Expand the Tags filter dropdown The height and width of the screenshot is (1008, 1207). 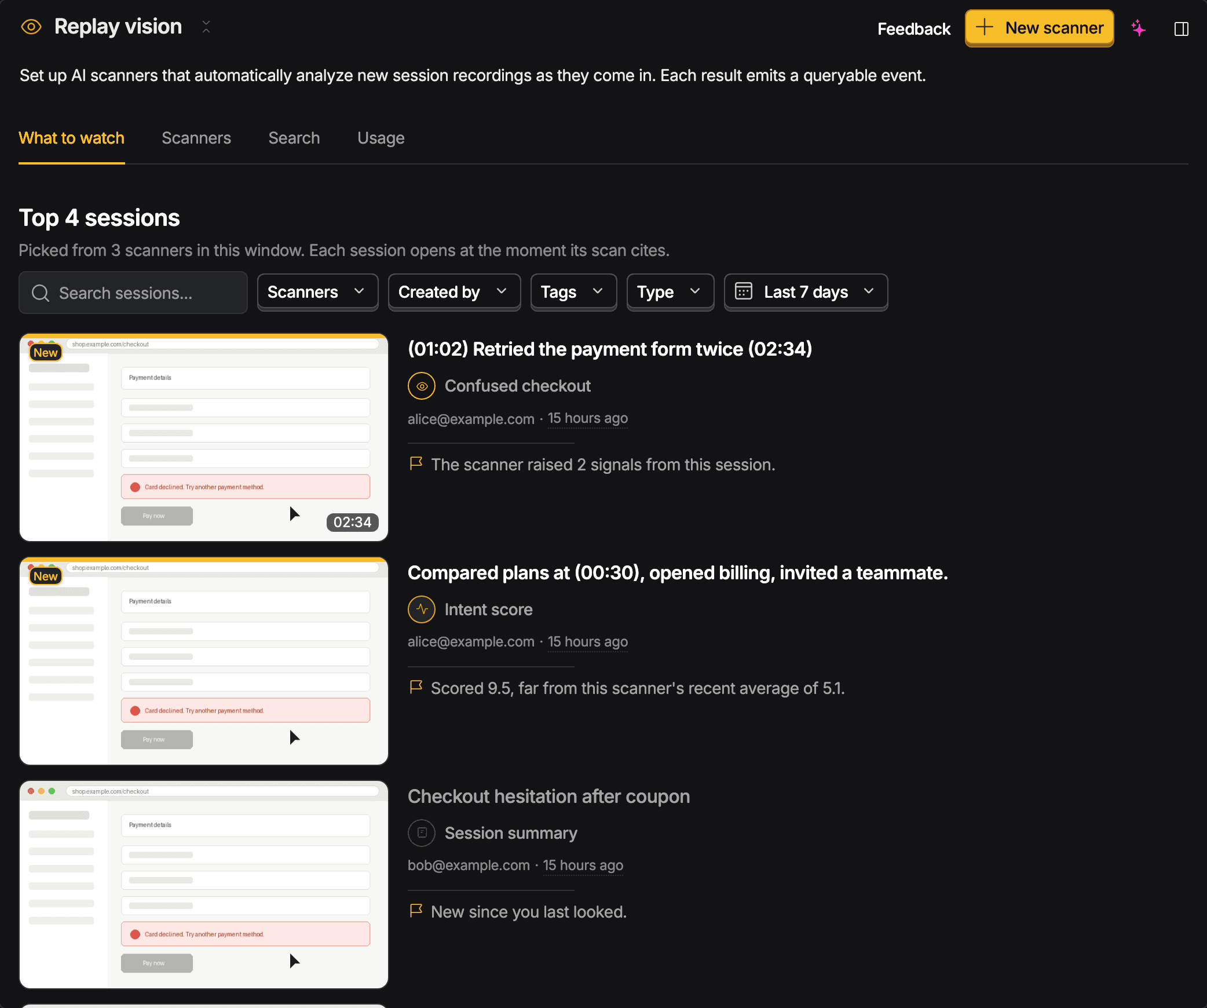click(573, 292)
